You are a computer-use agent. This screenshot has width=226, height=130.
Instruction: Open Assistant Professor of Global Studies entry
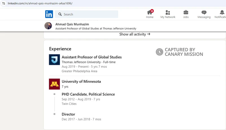coord(92,57)
